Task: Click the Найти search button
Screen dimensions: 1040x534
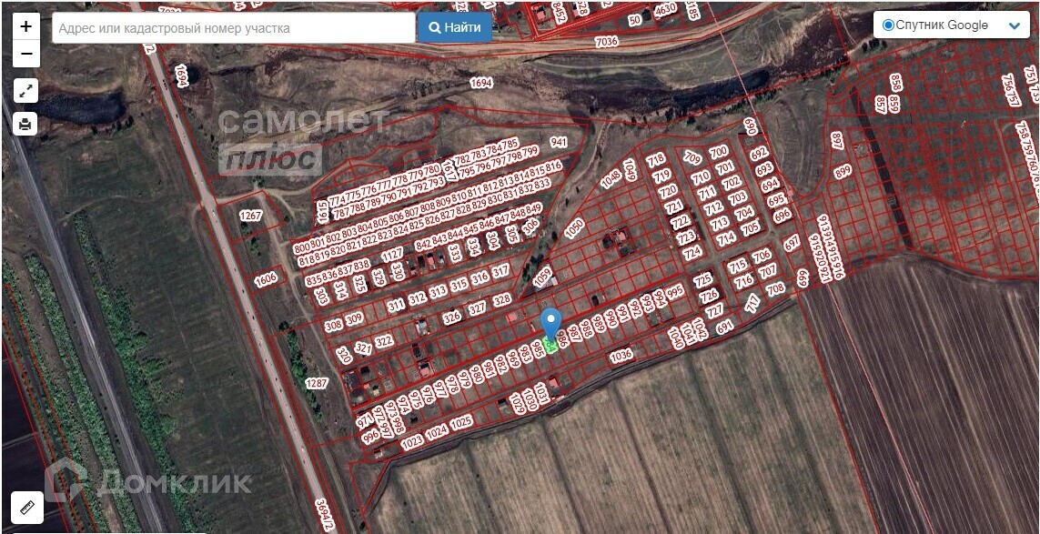Action: pyautogui.click(x=455, y=28)
